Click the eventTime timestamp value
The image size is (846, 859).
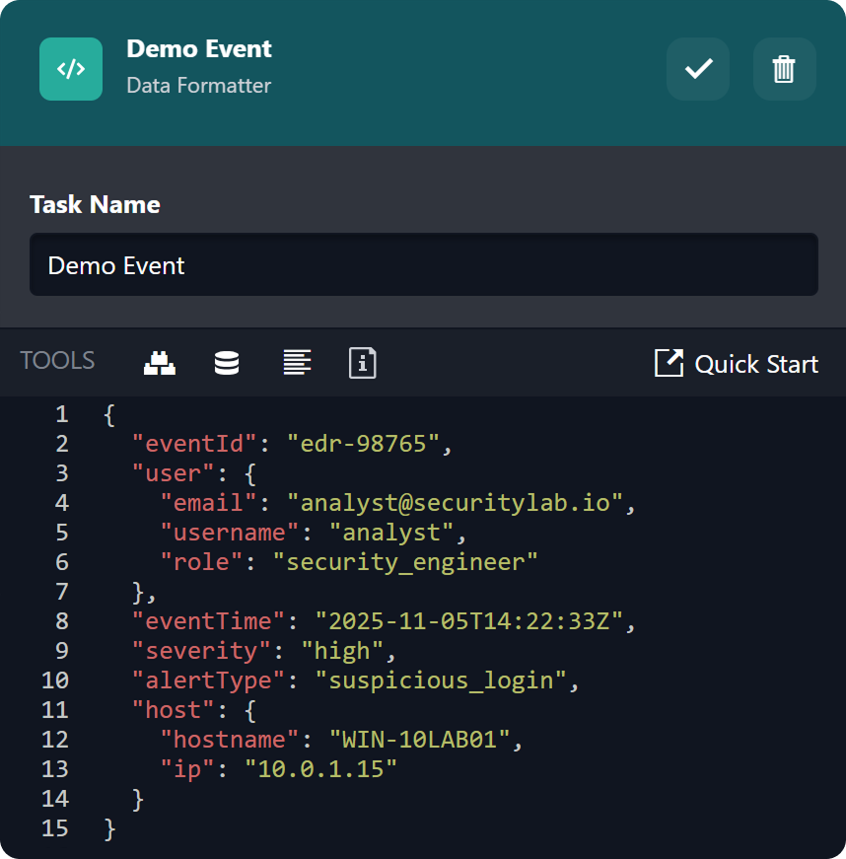point(468,621)
